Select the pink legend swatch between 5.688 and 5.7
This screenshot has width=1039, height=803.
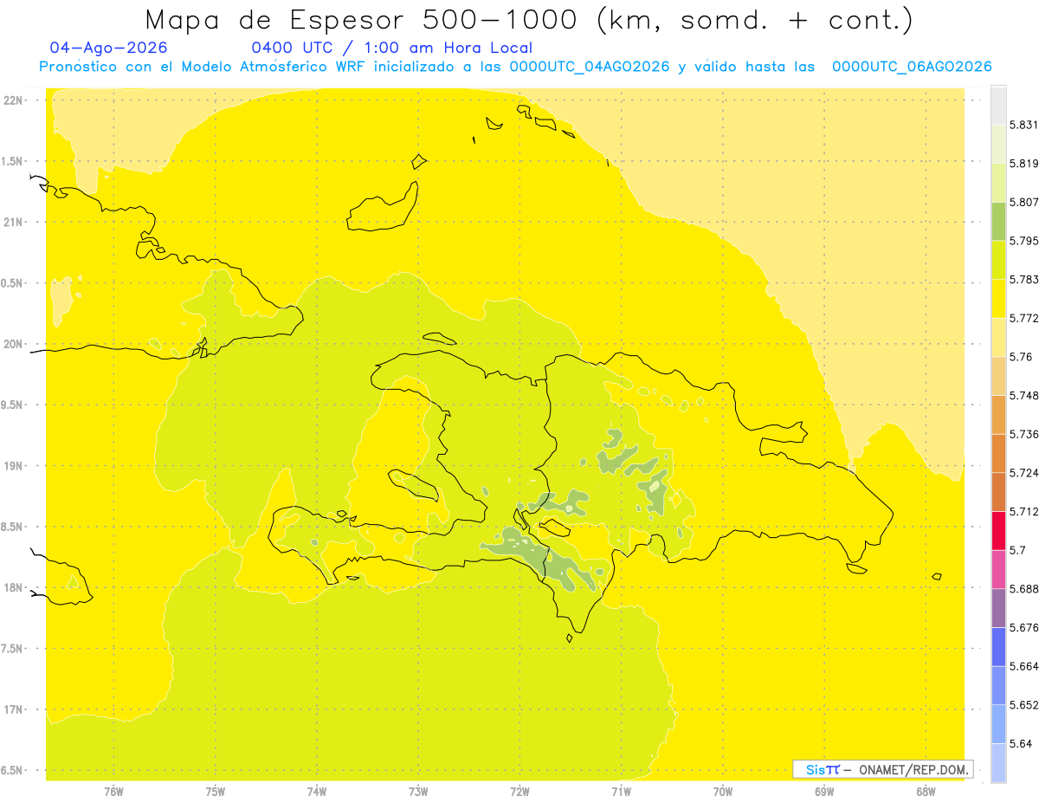click(x=998, y=569)
